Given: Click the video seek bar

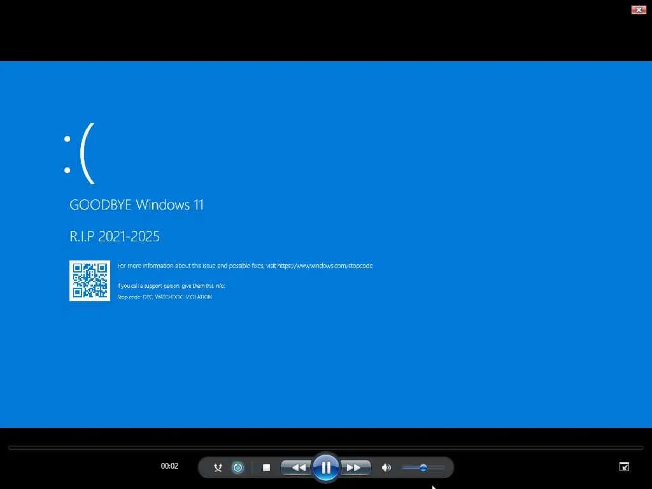Looking at the screenshot, I should click(326, 448).
